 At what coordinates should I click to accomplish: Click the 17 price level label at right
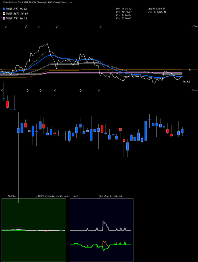(190, 70)
